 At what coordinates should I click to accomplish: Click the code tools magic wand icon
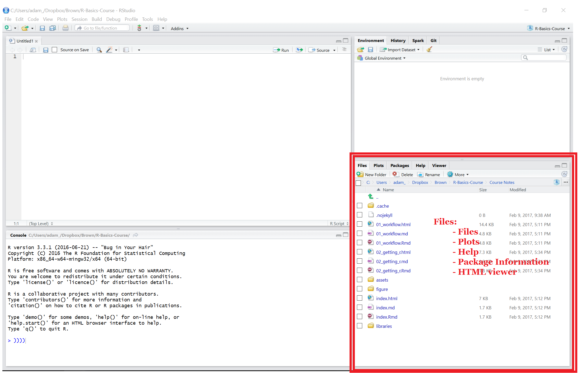(109, 50)
